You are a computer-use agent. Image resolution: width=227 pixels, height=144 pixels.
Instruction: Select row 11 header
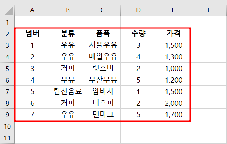tap(7, 138)
